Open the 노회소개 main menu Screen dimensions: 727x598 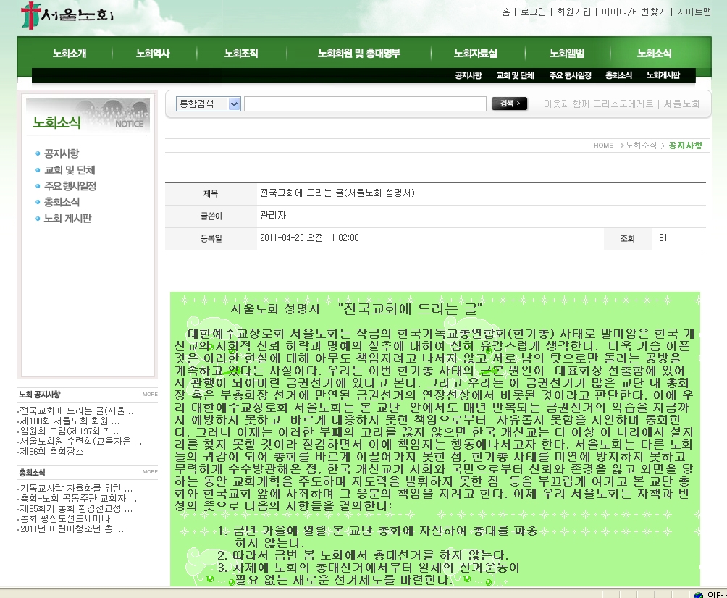click(70, 54)
